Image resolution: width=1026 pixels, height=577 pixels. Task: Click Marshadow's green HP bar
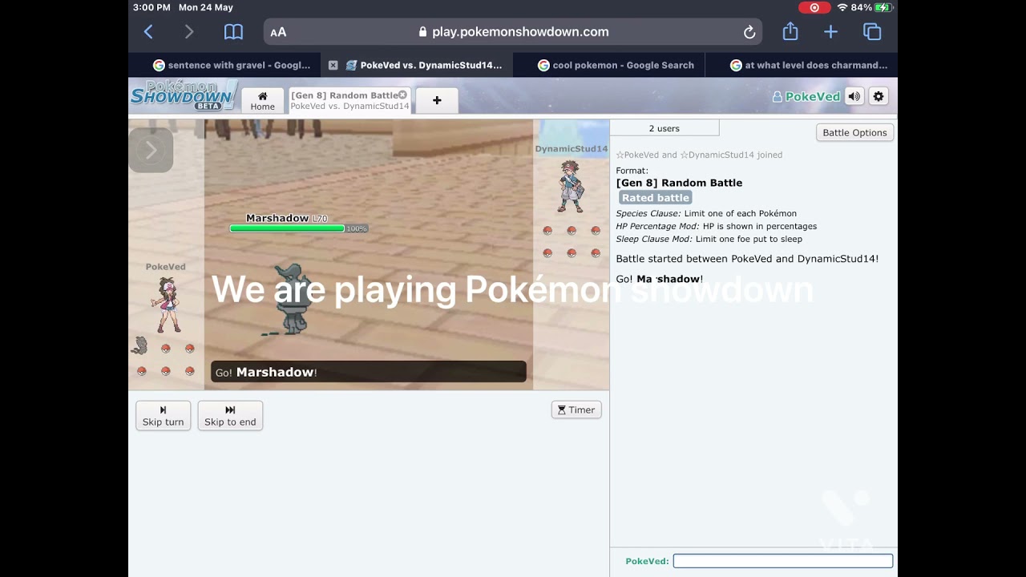287,228
